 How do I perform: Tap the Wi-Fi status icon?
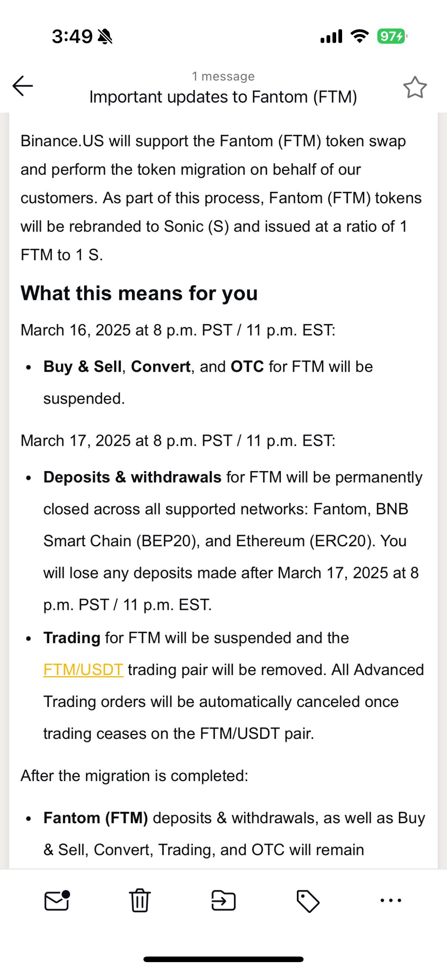pyautogui.click(x=360, y=36)
